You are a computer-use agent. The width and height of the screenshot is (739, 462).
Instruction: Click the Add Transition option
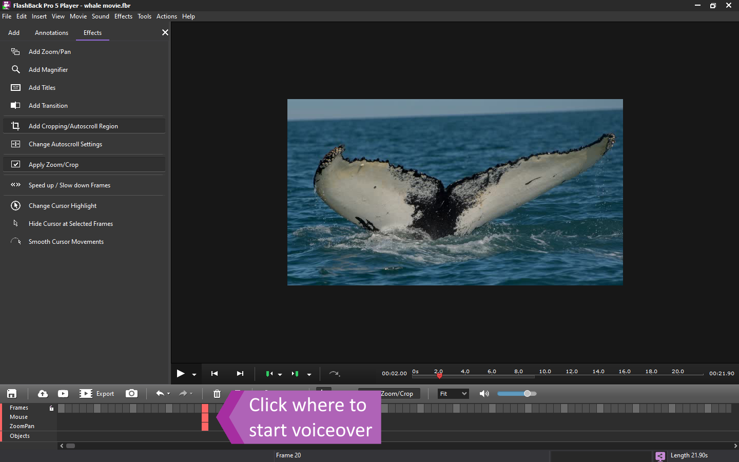click(48, 106)
